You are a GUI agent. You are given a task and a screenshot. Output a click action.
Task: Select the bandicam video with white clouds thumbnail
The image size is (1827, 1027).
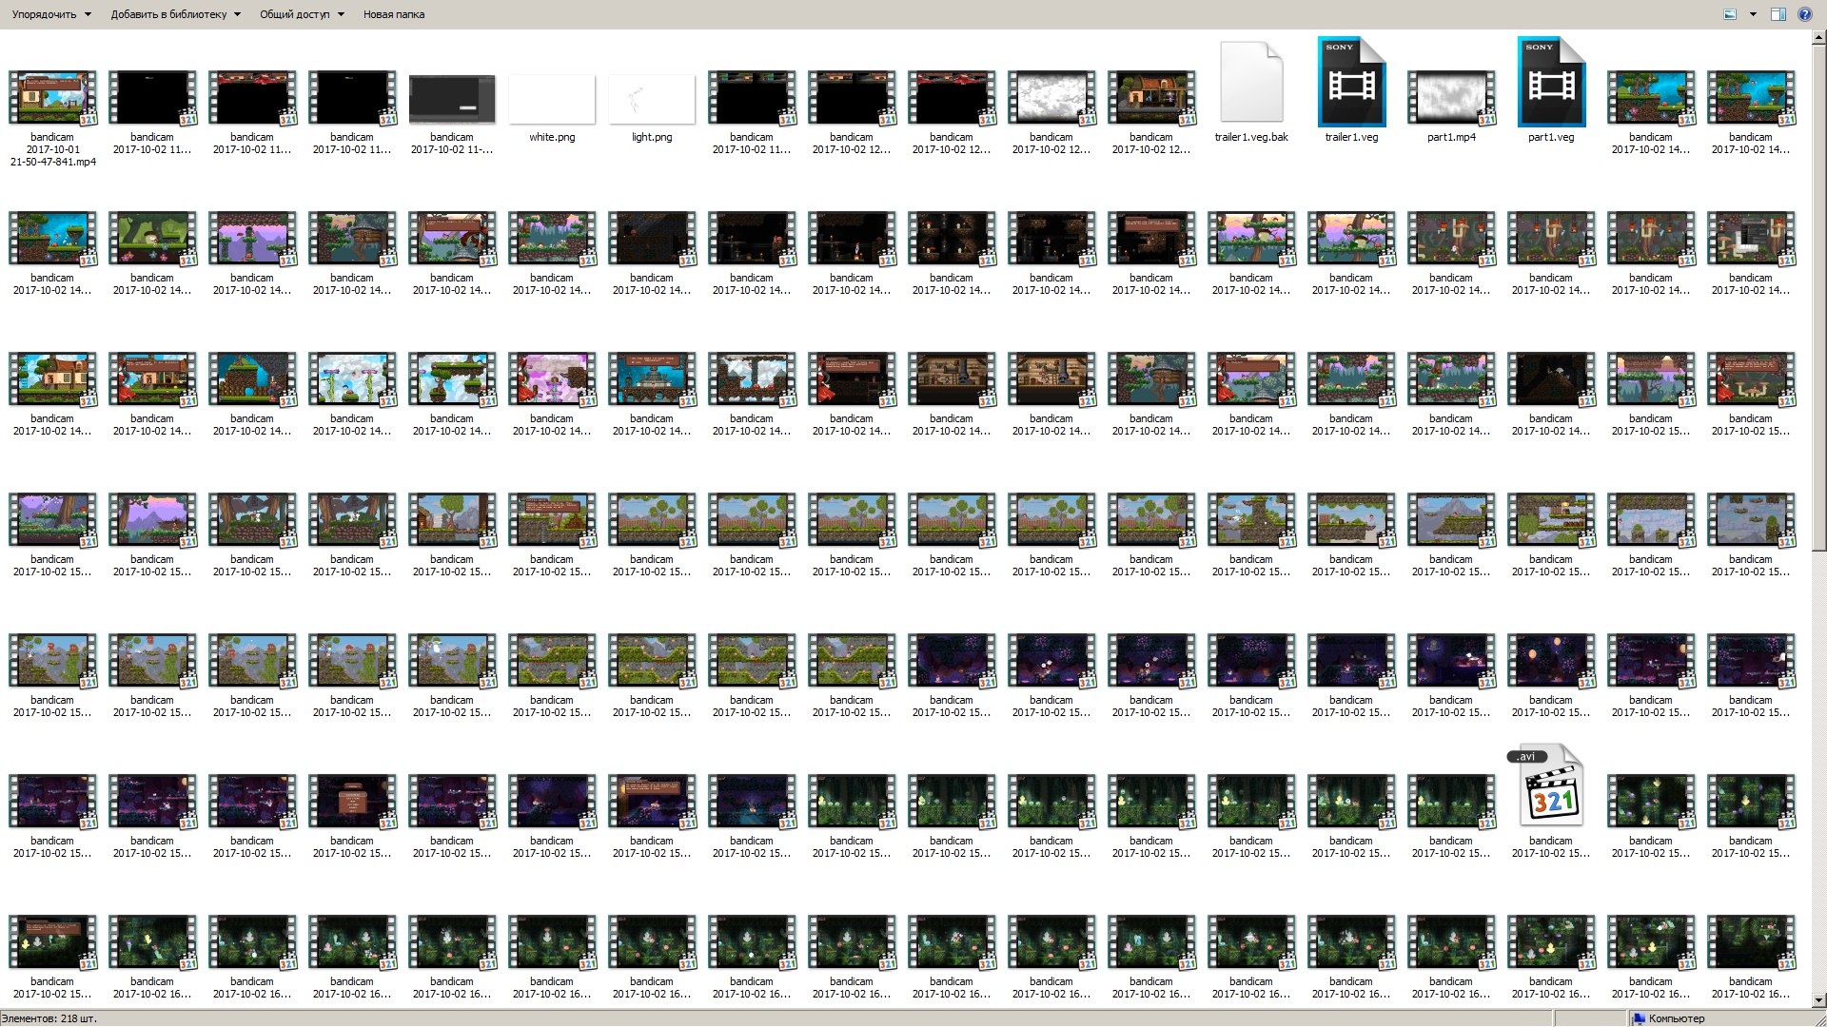pyautogui.click(x=1051, y=111)
